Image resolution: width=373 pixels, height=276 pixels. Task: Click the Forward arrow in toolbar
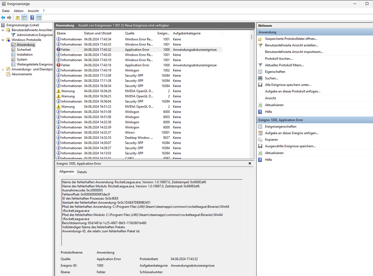9,18
